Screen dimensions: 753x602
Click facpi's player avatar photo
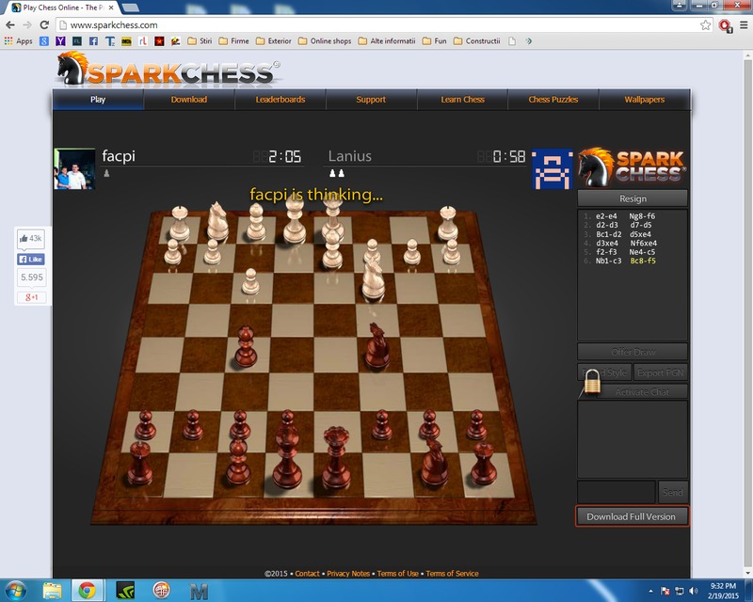(74, 169)
